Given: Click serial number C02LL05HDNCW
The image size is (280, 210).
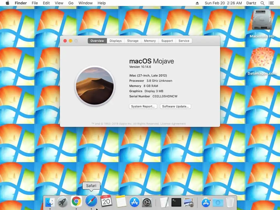Looking at the screenshot, I should pyautogui.click(x=165, y=96).
